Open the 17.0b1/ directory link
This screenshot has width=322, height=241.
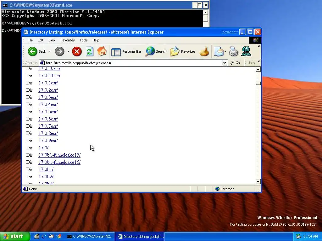click(x=46, y=169)
